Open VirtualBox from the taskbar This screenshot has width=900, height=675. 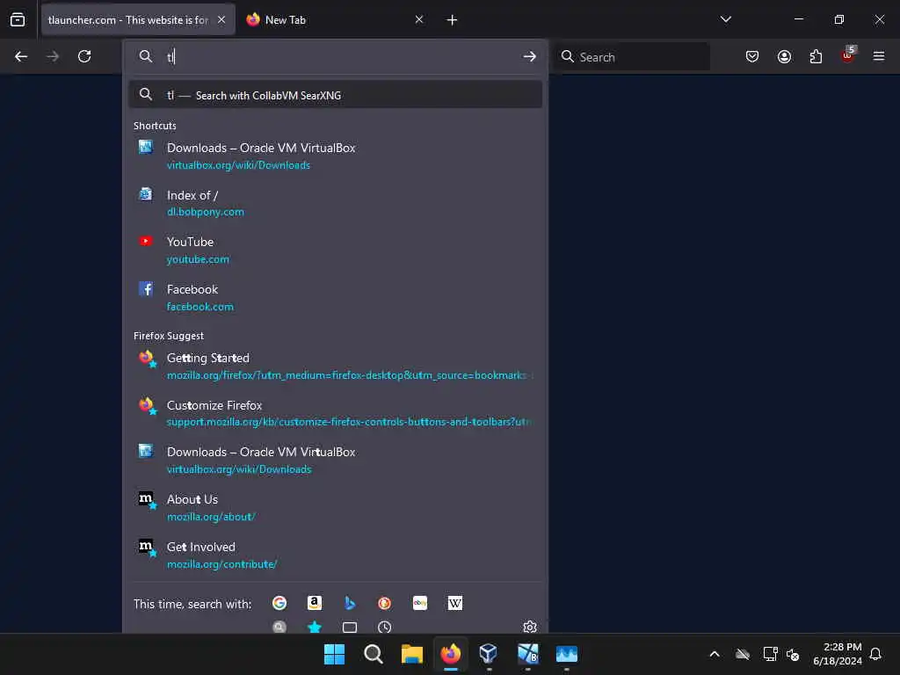[489, 654]
